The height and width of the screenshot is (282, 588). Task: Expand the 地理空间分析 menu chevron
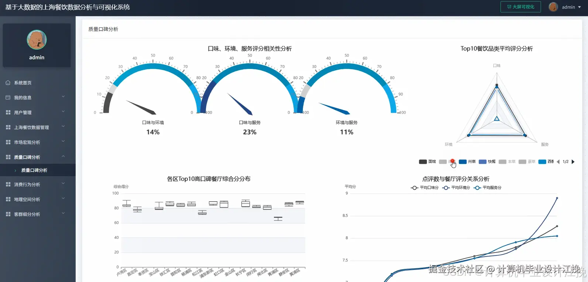[63, 198]
